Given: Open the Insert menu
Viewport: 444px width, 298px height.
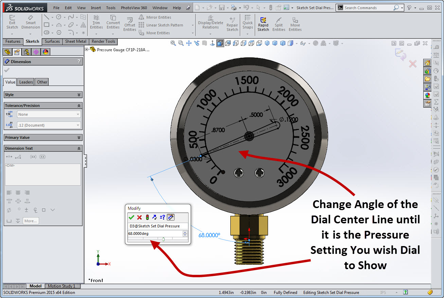Looking at the screenshot, I should click(96, 8).
